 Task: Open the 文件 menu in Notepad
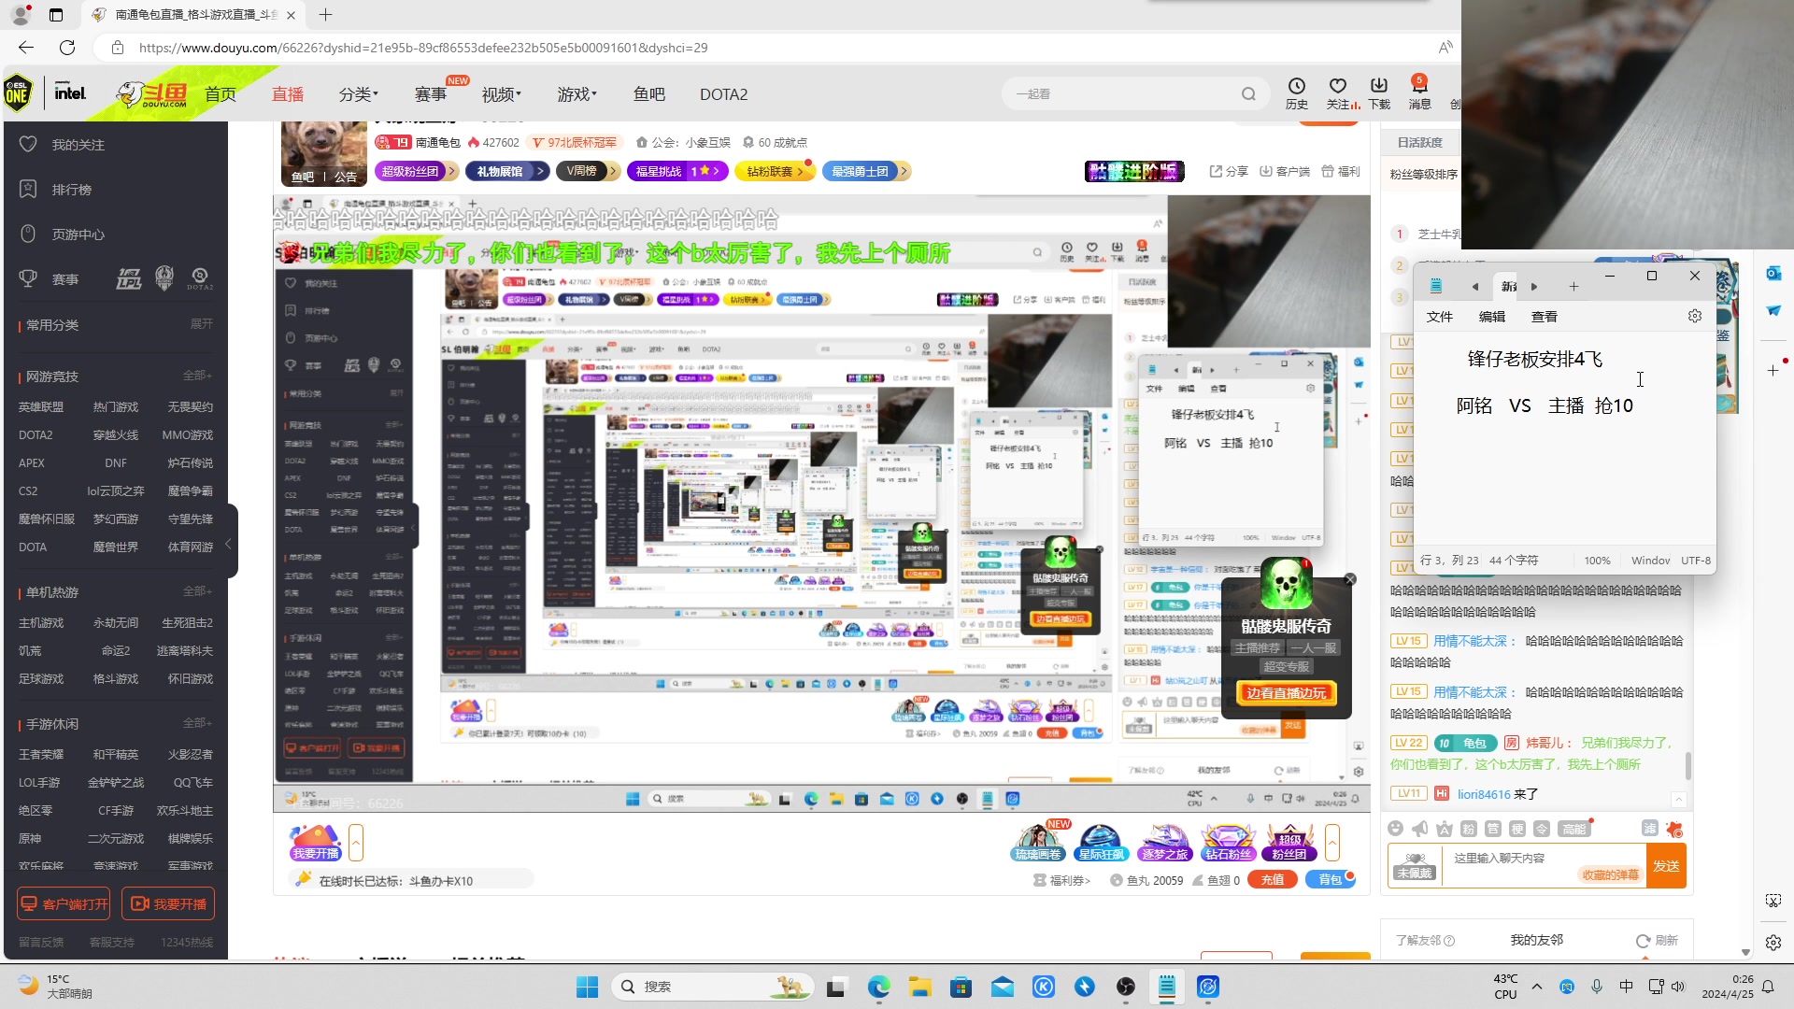coord(1439,317)
